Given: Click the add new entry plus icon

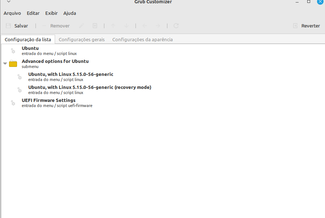Looking at the screenshot, I should (95, 26).
